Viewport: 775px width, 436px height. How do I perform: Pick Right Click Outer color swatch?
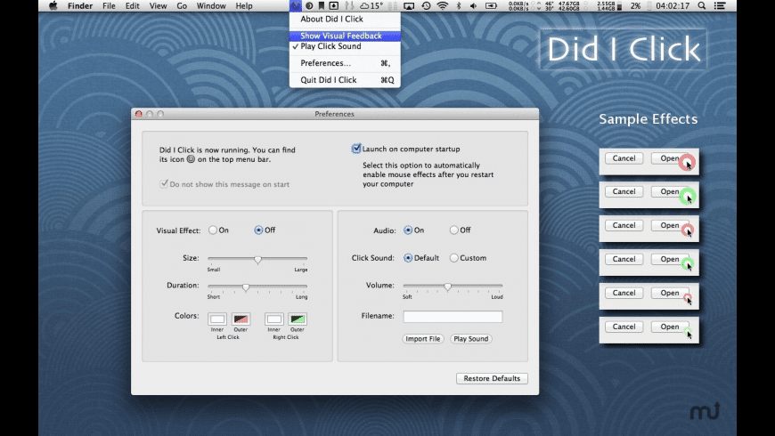click(298, 319)
